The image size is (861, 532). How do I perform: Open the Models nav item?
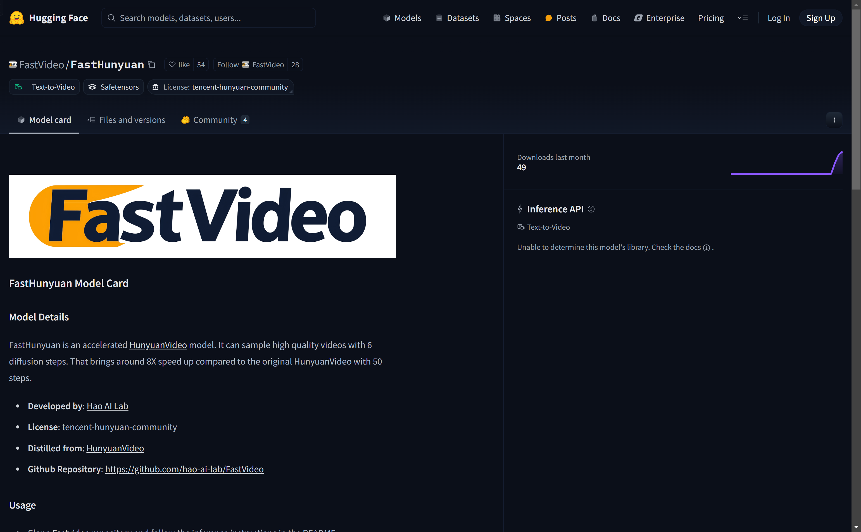pos(402,18)
